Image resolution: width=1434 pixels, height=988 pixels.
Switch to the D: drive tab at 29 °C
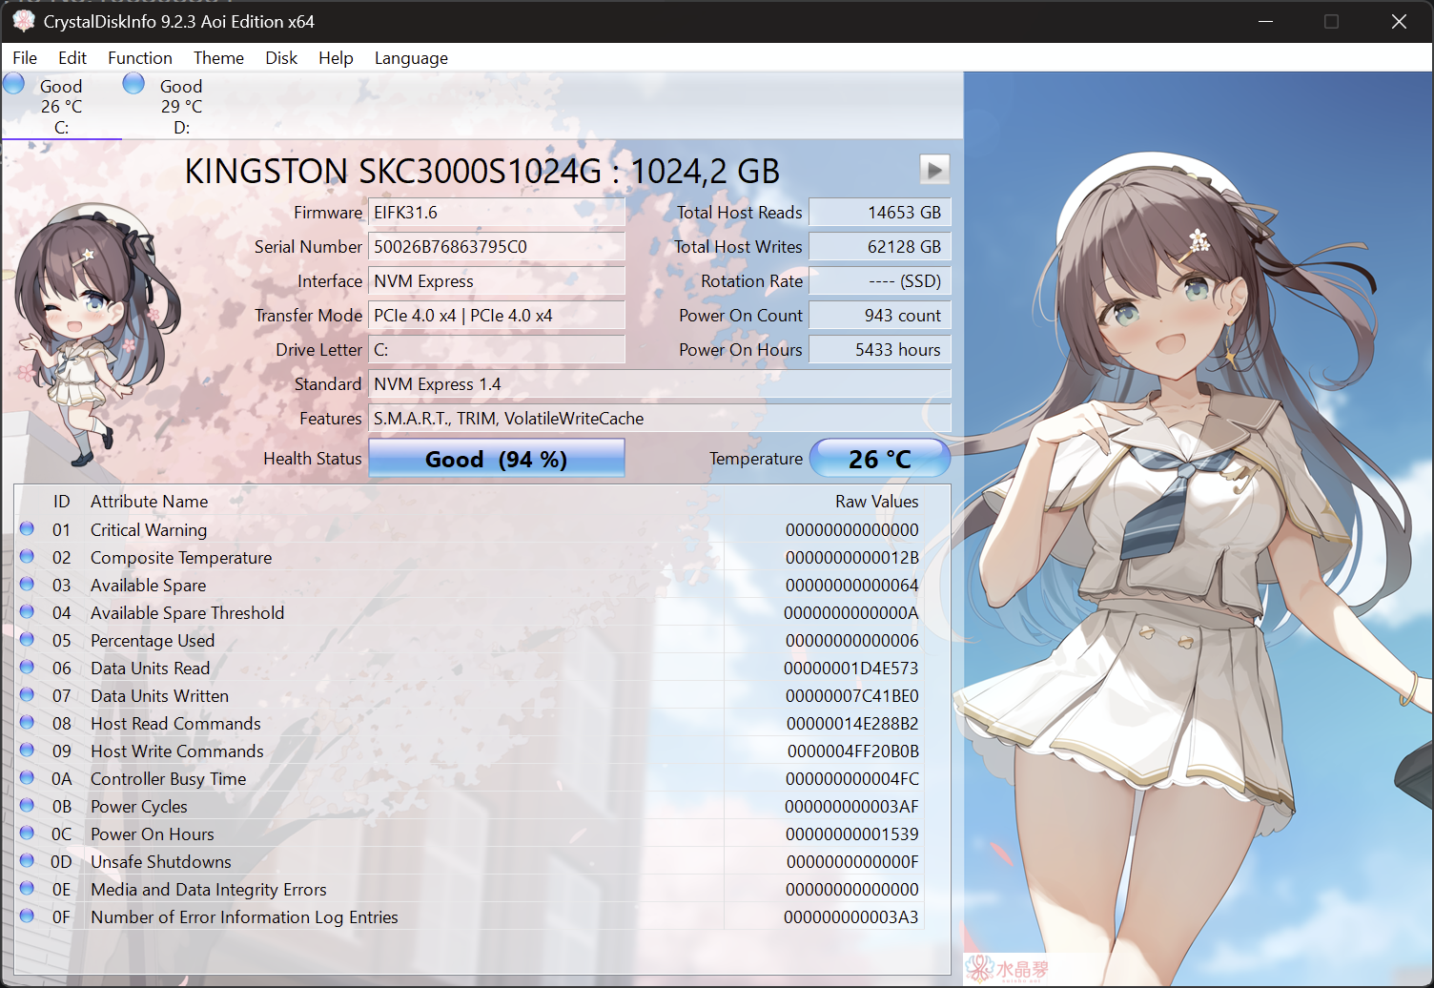(x=180, y=106)
